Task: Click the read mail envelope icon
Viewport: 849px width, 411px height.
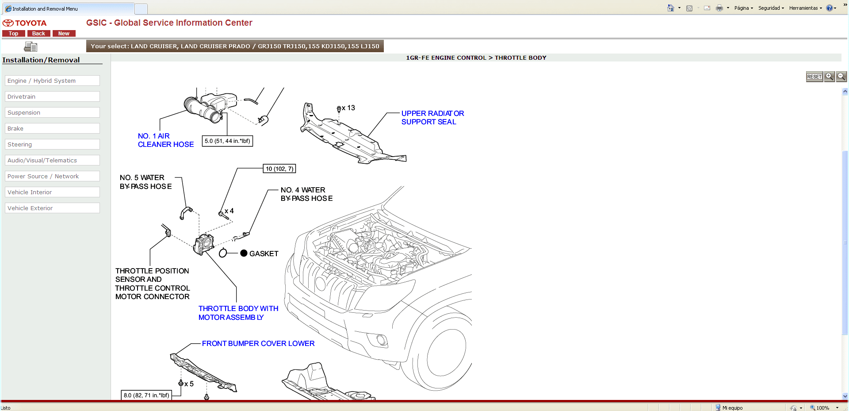Action: [707, 8]
